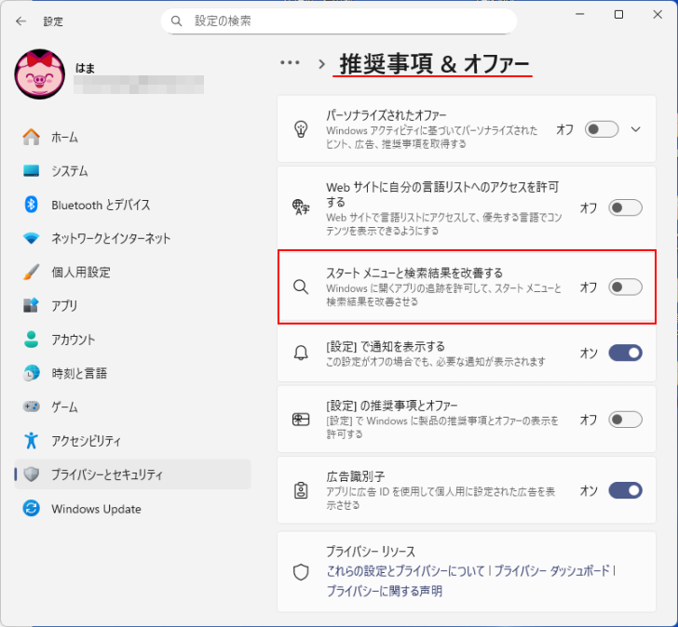
Task: Minimize the Settings window
Action: [580, 15]
